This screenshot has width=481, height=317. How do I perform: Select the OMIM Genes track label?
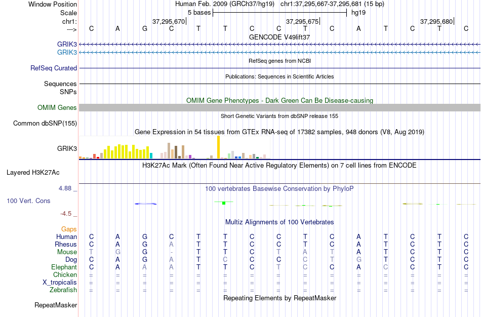point(57,108)
